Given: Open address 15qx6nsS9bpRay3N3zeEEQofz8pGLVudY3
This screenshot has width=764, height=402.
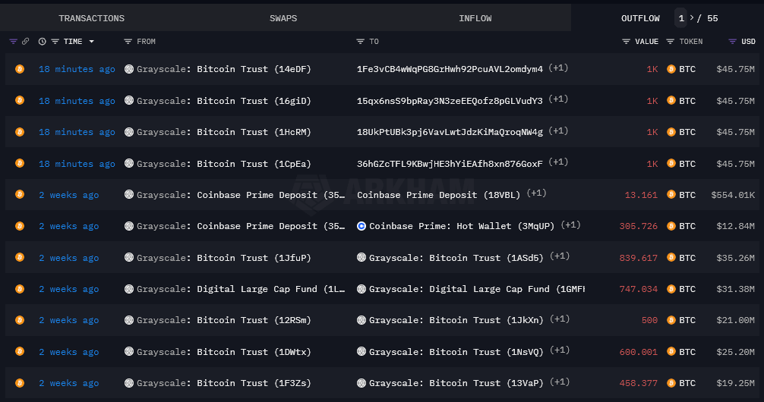Looking at the screenshot, I should [x=450, y=101].
